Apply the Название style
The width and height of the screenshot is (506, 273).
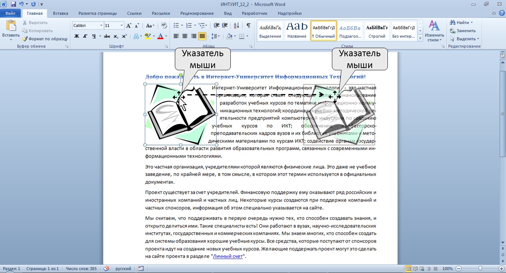(297, 30)
